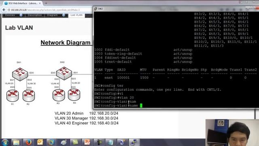Select the IOU Web Interface browser tab
This screenshot has height=146, width=259.
23,3
